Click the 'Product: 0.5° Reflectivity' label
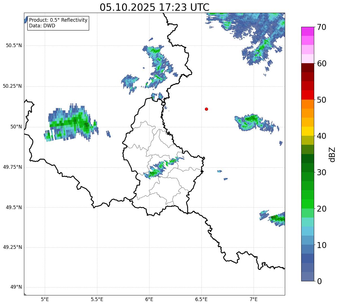Screen dimensions: 339x305 (x=58, y=20)
